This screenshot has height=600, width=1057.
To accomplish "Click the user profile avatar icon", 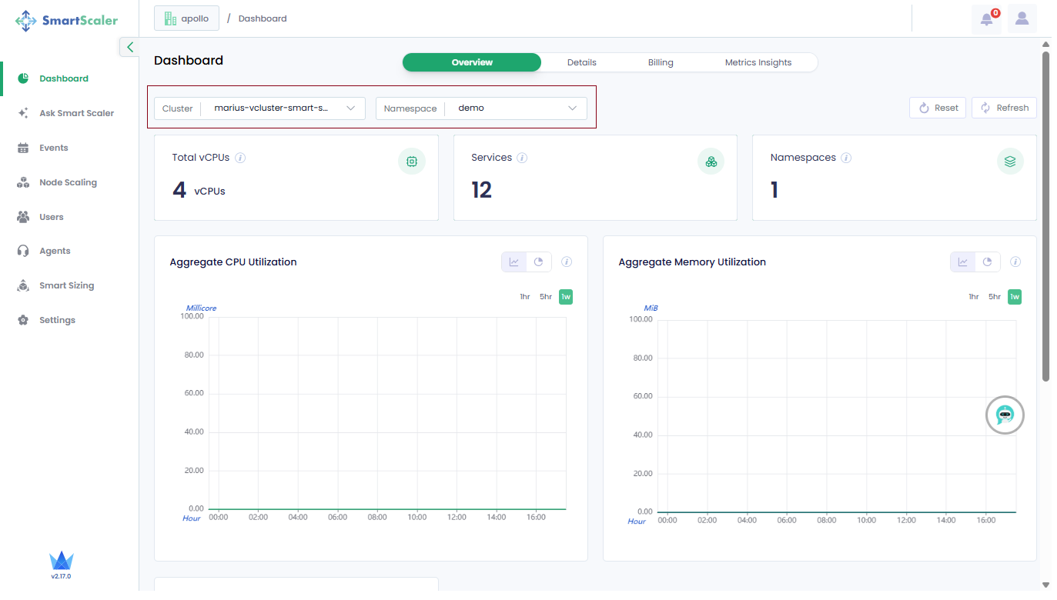I will pyautogui.click(x=1022, y=19).
